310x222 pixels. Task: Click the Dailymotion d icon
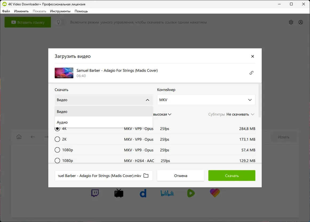(x=143, y=193)
